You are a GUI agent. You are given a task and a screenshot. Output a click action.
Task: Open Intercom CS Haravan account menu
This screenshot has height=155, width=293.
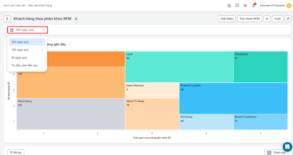click(x=275, y=6)
